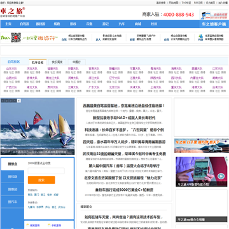Open the 河北大队 team link
Viewport: 229px width, 229px height.
[x=32, y=69]
